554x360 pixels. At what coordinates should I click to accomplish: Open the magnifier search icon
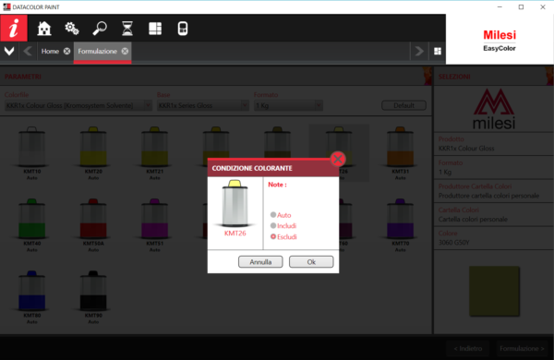(x=100, y=29)
